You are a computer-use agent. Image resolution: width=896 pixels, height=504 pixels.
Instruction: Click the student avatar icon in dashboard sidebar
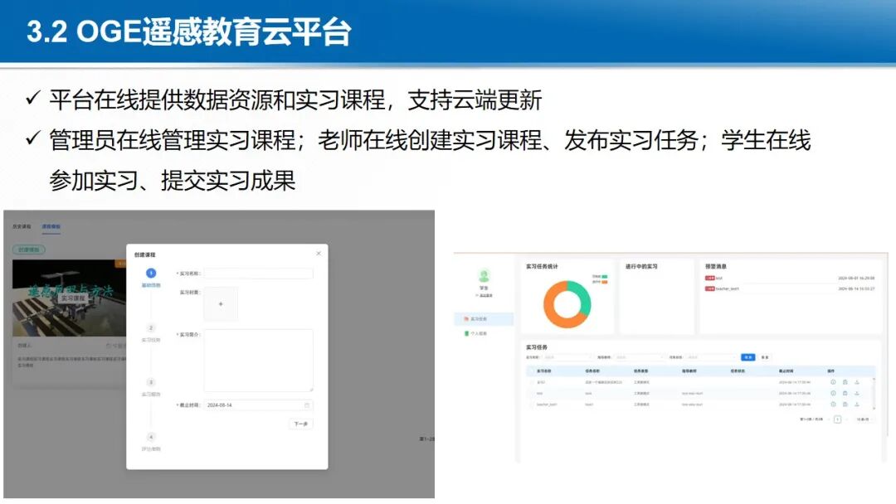tap(484, 276)
